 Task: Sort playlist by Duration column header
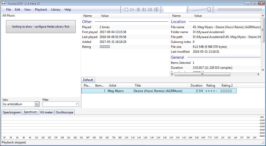coord(196,86)
